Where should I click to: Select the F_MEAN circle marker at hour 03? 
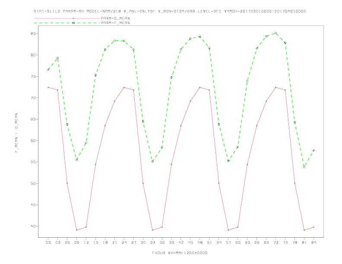[57, 58]
